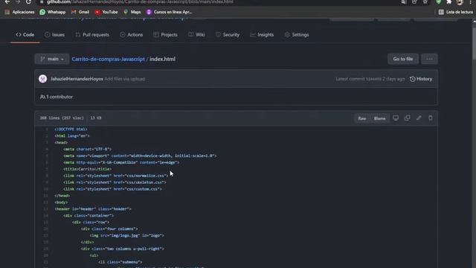Open the file History
The image size is (476, 268).
pyautogui.click(x=421, y=79)
